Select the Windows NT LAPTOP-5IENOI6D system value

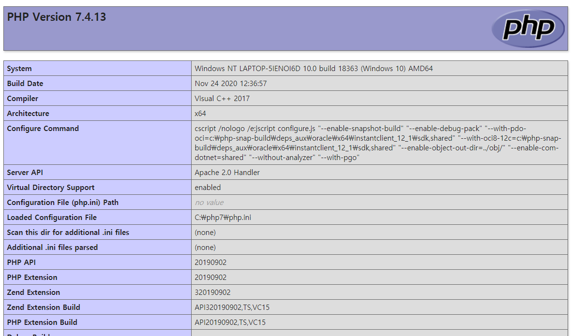[x=314, y=68]
